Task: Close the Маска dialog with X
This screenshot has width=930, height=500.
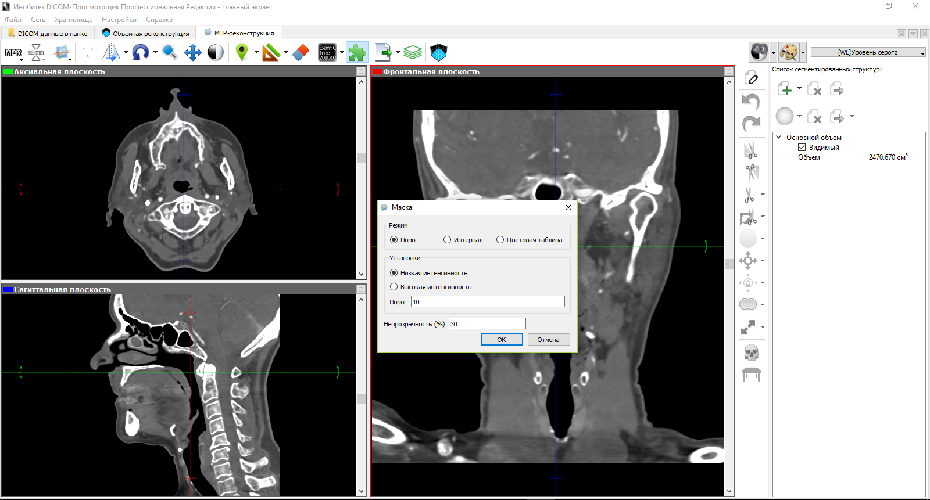Action: tap(568, 207)
